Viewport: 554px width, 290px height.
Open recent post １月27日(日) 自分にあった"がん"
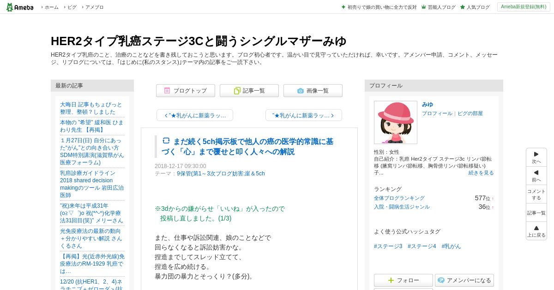[x=92, y=151]
